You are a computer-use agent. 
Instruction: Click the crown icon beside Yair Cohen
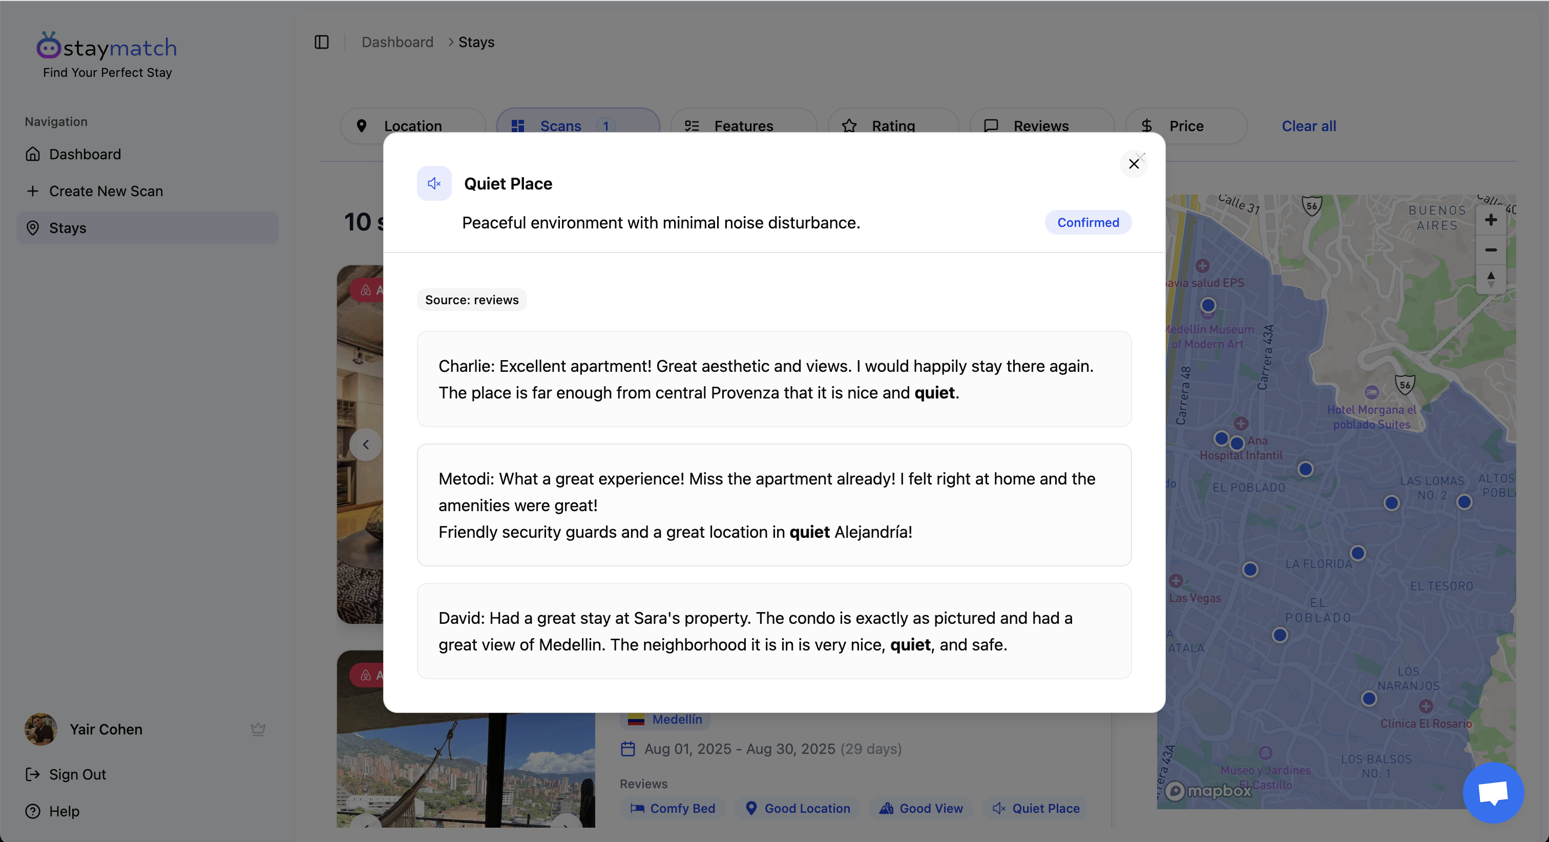click(x=258, y=729)
